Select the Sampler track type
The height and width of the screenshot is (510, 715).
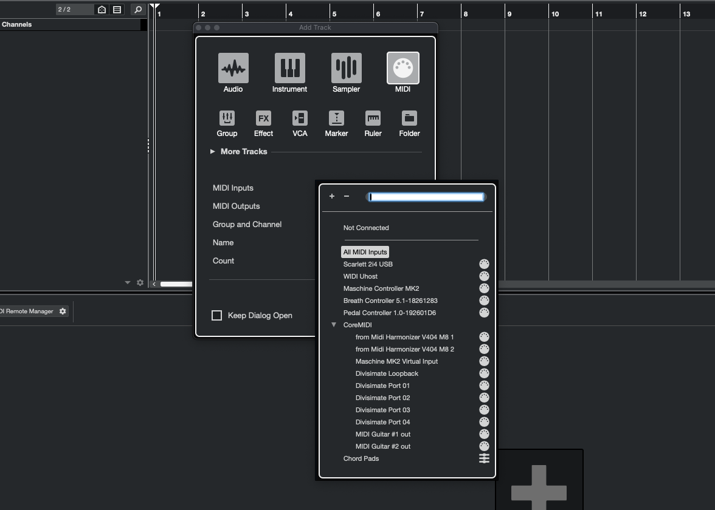pyautogui.click(x=346, y=68)
